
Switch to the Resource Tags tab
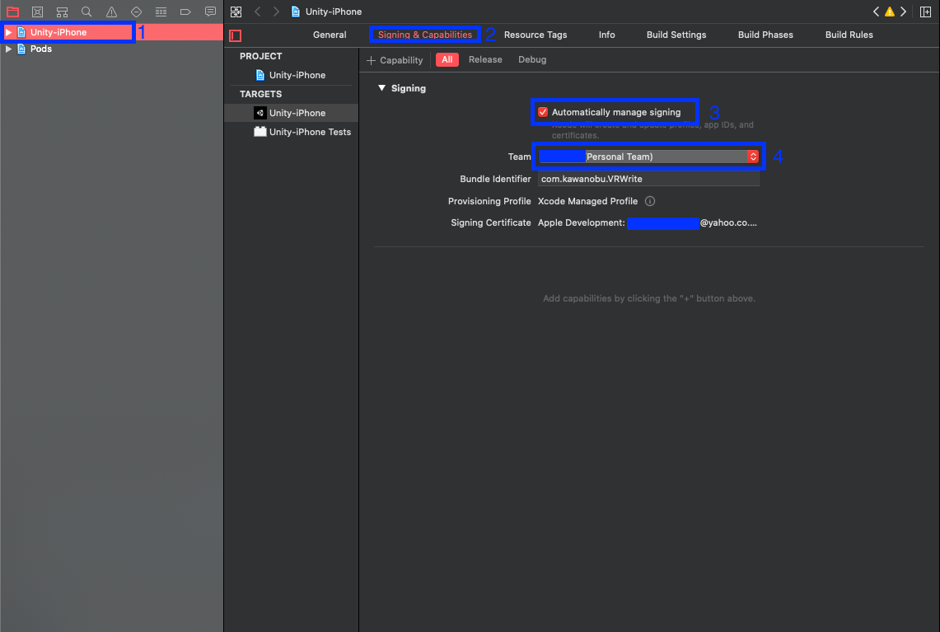(535, 35)
